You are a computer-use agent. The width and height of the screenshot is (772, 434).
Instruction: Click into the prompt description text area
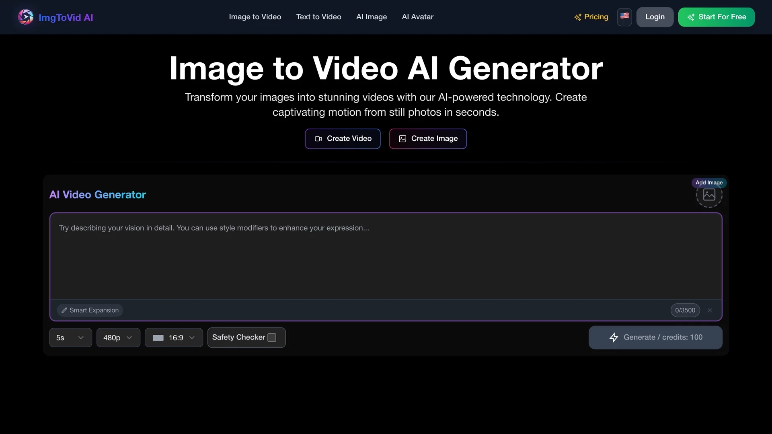[386, 256]
